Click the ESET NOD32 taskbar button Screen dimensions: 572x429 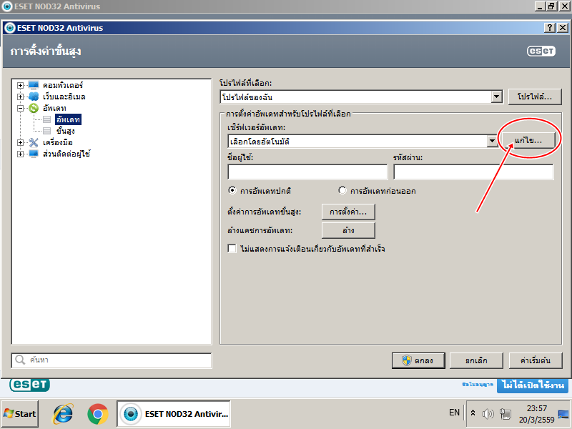pyautogui.click(x=174, y=414)
